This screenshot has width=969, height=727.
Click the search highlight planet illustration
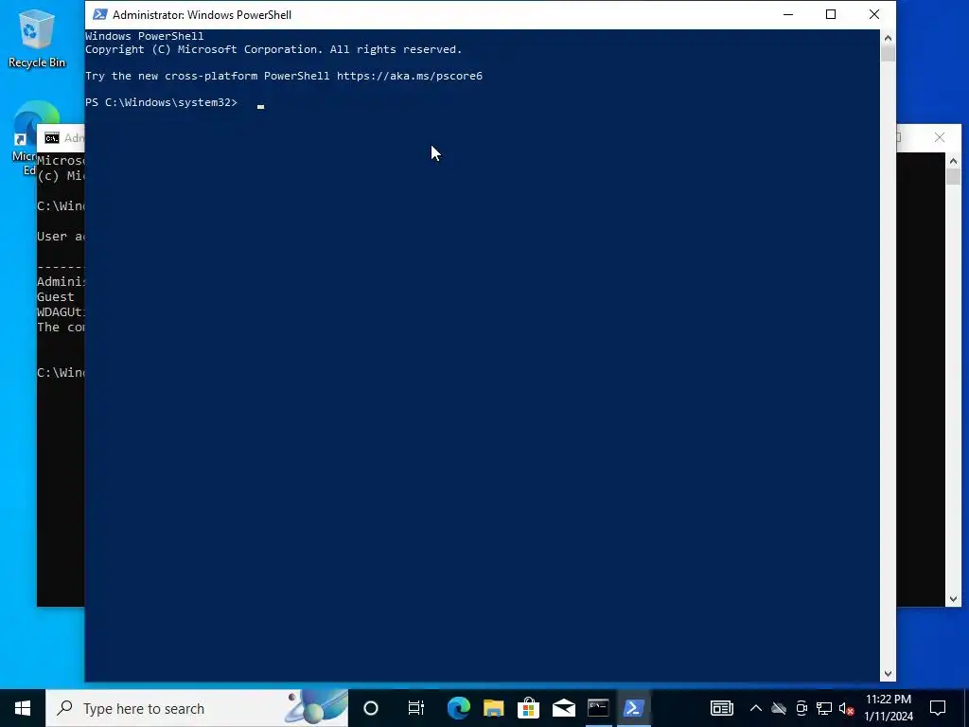(315, 706)
